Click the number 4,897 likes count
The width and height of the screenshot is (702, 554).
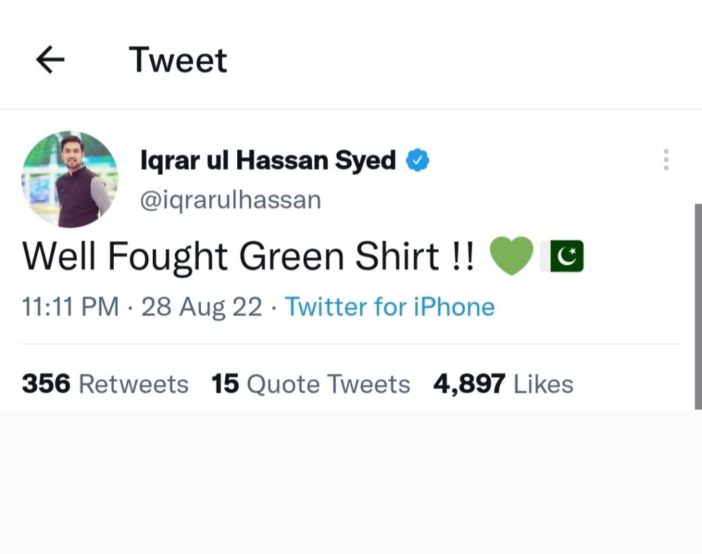click(x=469, y=384)
